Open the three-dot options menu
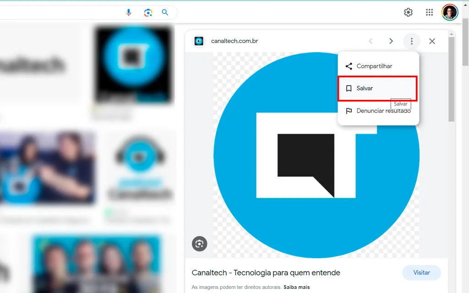Viewport: 469px width, 293px height. (411, 41)
